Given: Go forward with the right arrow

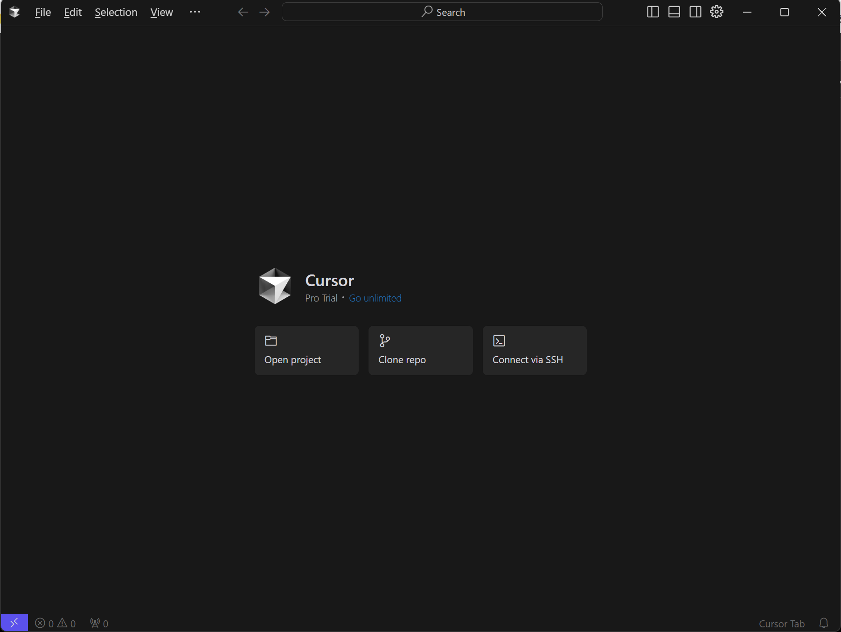Looking at the screenshot, I should pos(264,12).
